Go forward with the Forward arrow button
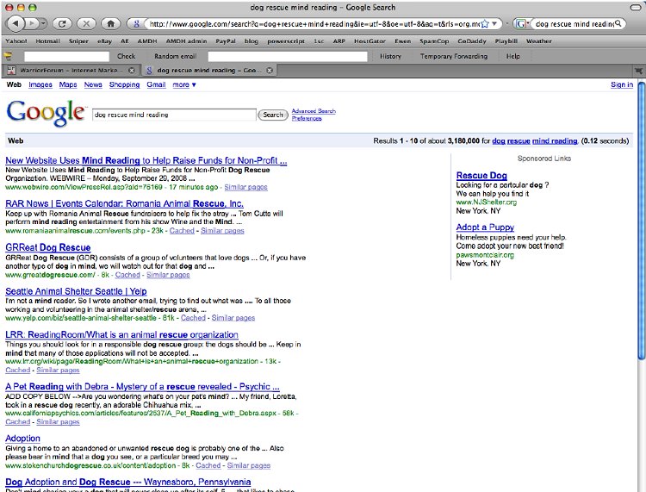 (x=32, y=23)
